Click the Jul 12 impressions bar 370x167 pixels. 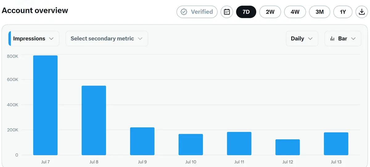tap(288, 147)
